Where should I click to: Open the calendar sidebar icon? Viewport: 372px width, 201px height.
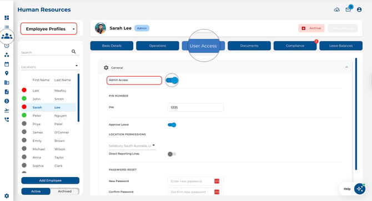pos(7,64)
